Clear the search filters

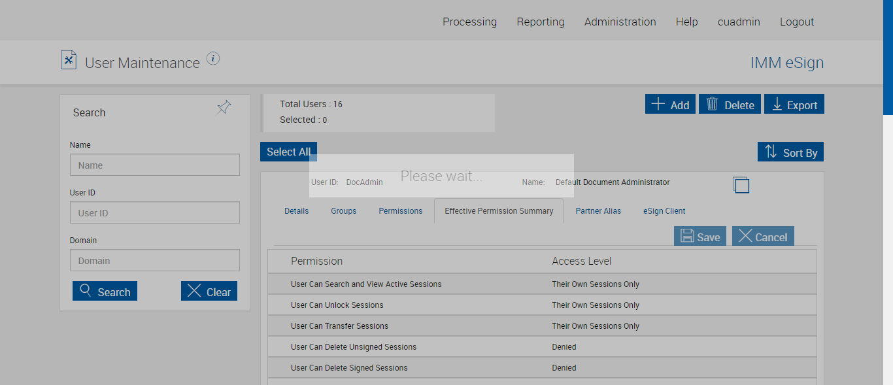pyautogui.click(x=209, y=292)
